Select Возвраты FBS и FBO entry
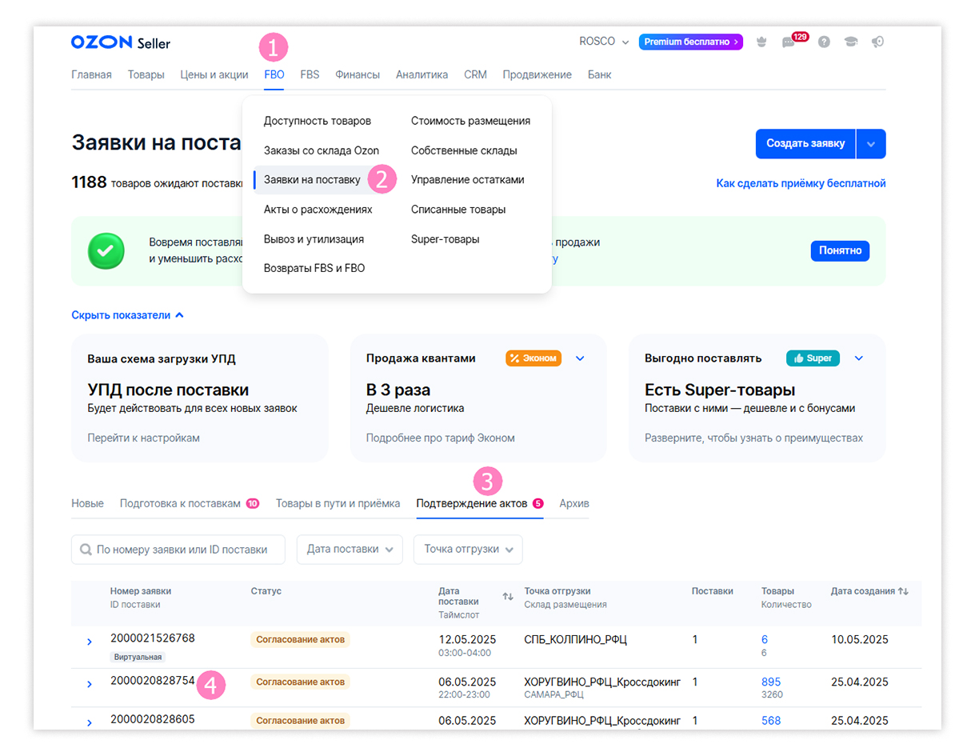The height and width of the screenshot is (756, 975). coord(314,268)
